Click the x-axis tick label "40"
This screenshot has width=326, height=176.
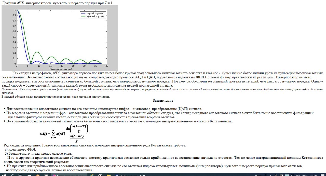click(x=107, y=66)
